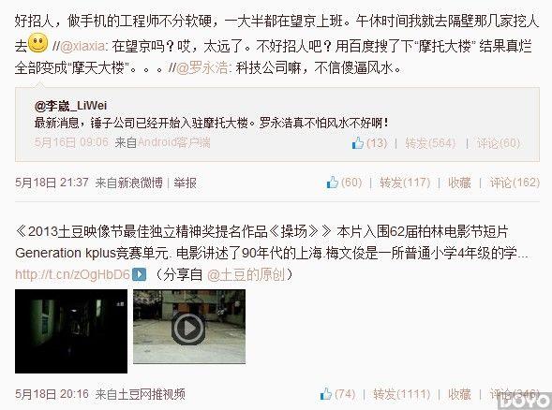Play the 操场 video thumbnail

point(189,327)
